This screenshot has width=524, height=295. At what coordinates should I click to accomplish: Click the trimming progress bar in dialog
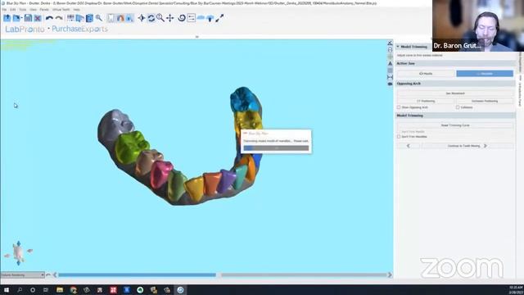pyautogui.click(x=276, y=148)
